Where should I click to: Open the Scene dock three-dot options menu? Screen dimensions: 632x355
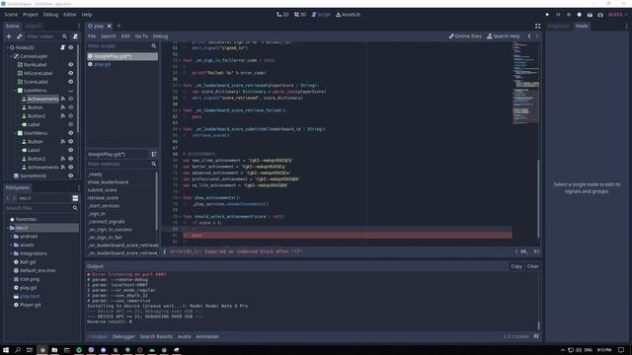(x=79, y=26)
